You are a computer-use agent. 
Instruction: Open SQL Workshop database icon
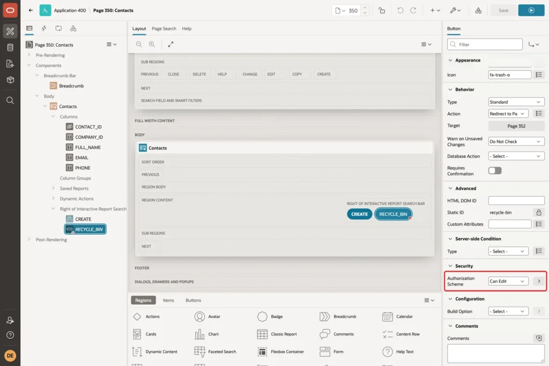tap(10, 47)
